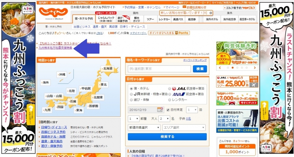Select 北陸 on the map
The width and height of the screenshot is (294, 157).
click(72, 91)
